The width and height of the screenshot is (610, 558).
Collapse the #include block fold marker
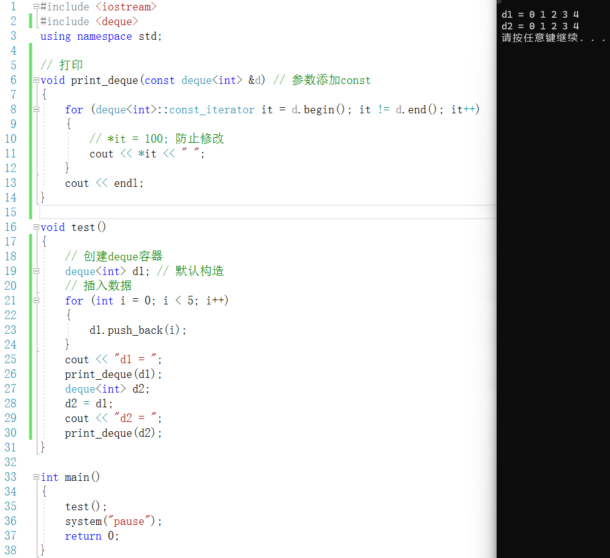tap(36, 7)
